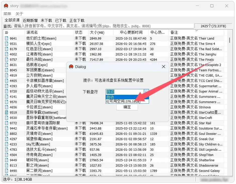
Task: Click the mushroom app icon in story title bar
Action: pyautogui.click(x=6, y=6)
